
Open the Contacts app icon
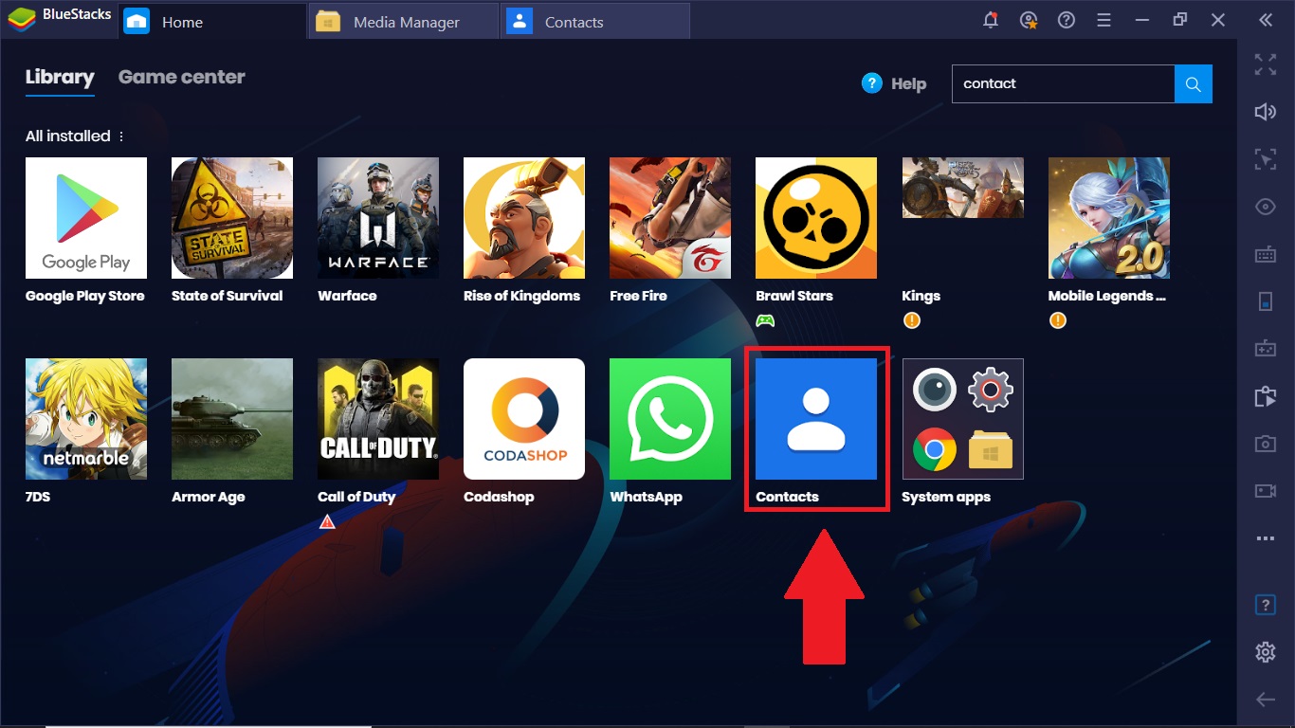[x=816, y=419]
